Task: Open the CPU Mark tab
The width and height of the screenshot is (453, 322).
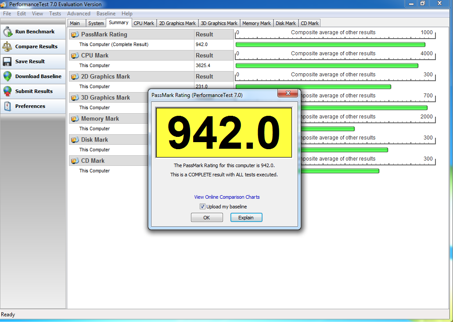Action: 144,23
